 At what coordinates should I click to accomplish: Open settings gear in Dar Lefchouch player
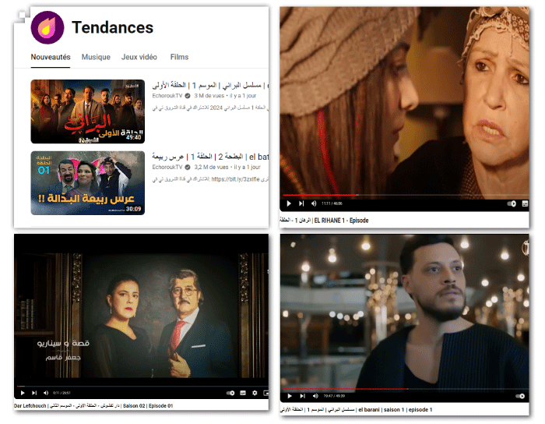255,393
